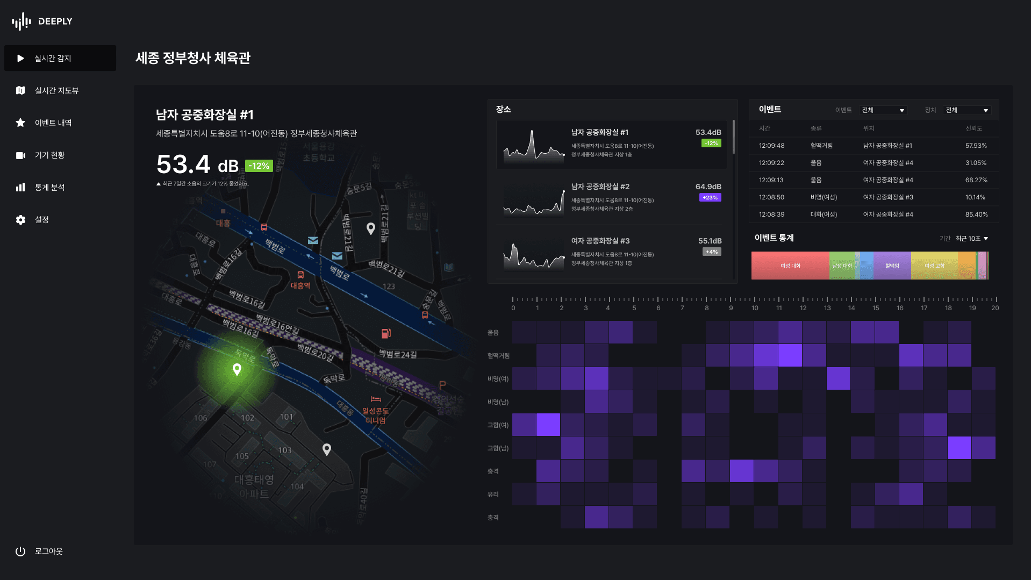This screenshot has width=1031, height=580.
Task: Select the 여자 공중화장실 #3 location card
Action: 612,253
